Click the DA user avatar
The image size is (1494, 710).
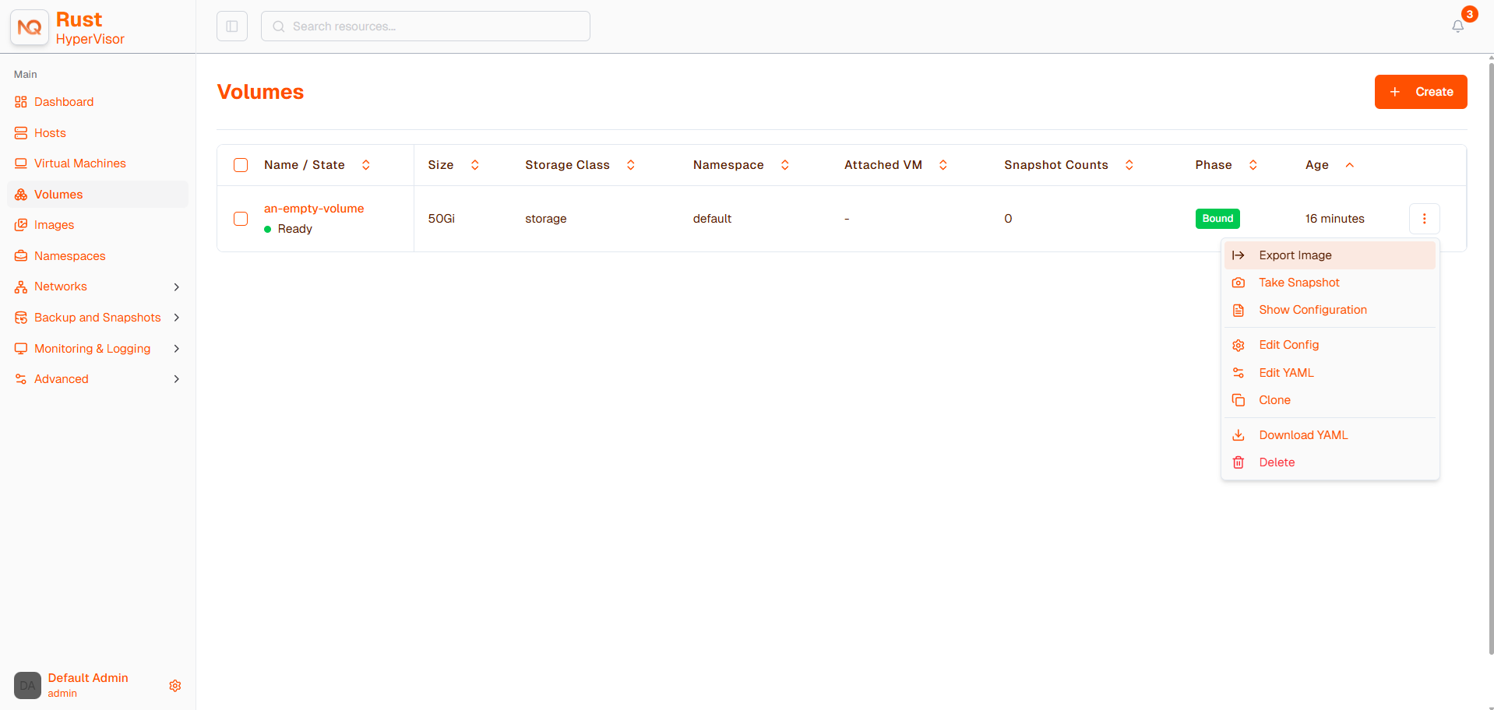coord(27,686)
